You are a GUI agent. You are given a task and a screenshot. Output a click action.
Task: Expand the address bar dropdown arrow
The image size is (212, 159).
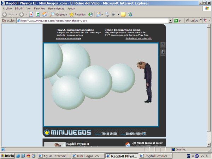tap(170, 20)
